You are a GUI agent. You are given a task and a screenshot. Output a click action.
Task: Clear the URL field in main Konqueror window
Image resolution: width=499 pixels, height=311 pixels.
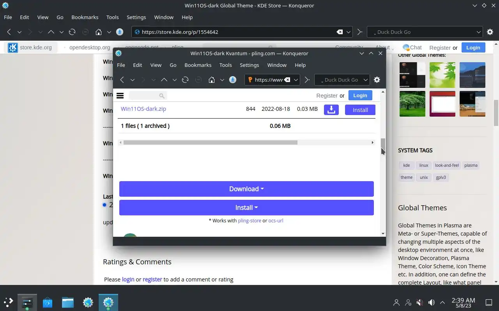click(x=340, y=32)
